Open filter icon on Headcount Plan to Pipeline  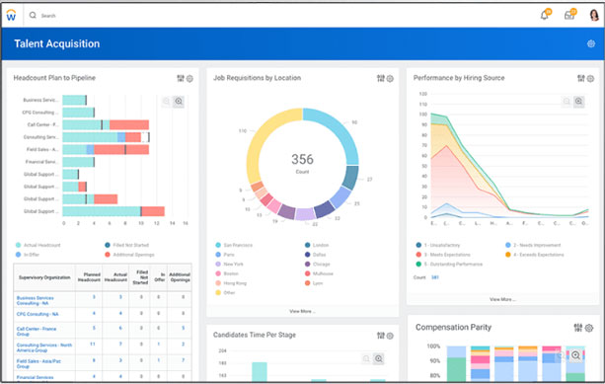pos(181,78)
